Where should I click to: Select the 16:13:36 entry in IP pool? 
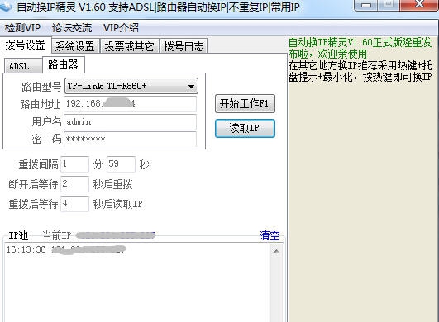(66, 249)
